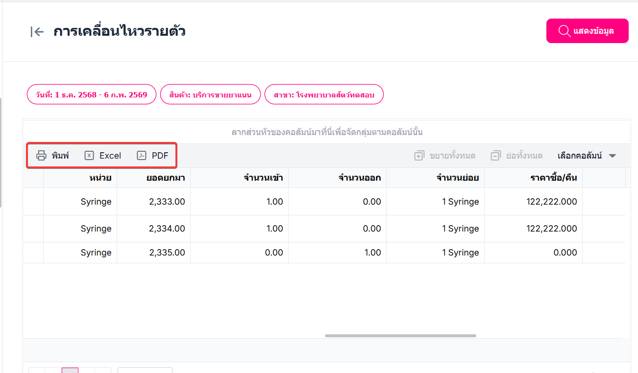Viewport: 638px width, 373px height.
Task: Expand all groups with ขยายทั้งหมด
Action: 445,156
